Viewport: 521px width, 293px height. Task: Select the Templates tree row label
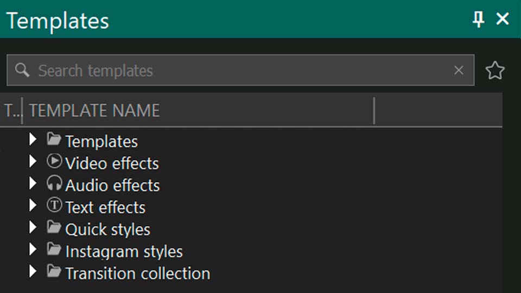click(101, 142)
